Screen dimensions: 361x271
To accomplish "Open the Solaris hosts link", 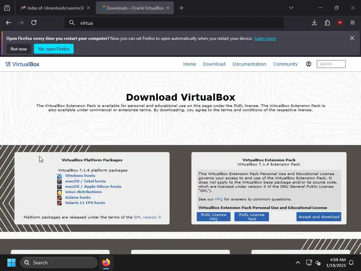I will point(78,197).
